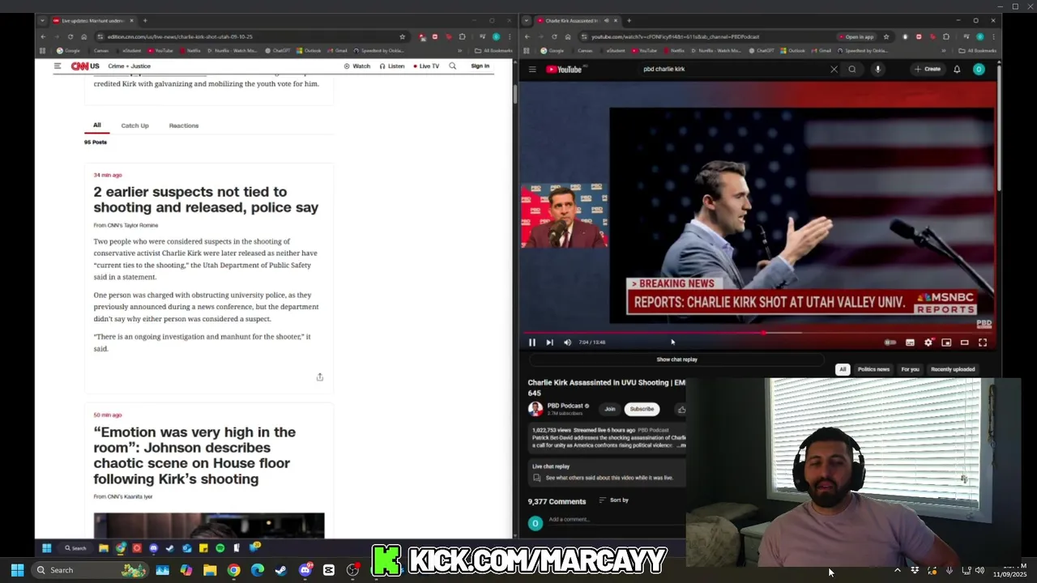Screen dimensions: 1037x583
Task: Sign in to CNN
Action: tap(480, 66)
